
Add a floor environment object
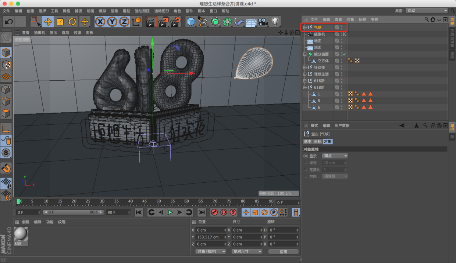pyautogui.click(x=251, y=22)
